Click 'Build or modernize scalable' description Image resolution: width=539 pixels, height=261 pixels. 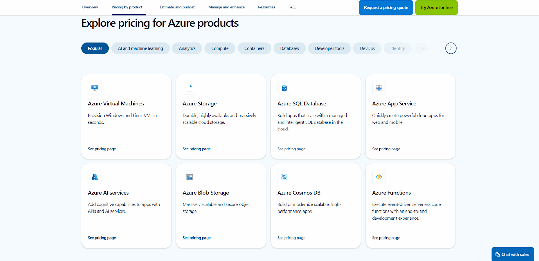[x=309, y=208]
